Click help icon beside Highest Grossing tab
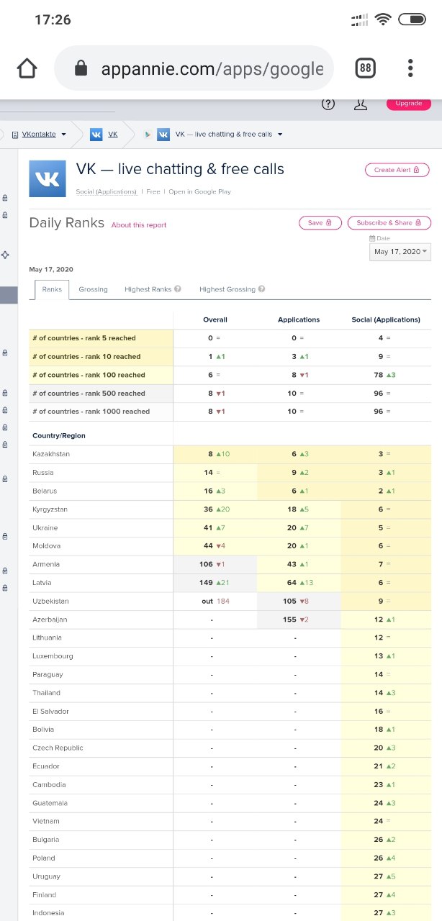442x921 pixels. click(261, 289)
